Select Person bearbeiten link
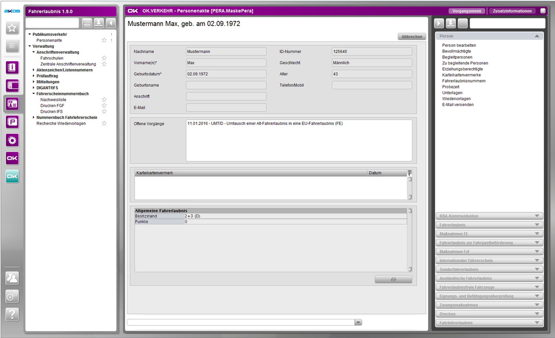 click(459, 45)
